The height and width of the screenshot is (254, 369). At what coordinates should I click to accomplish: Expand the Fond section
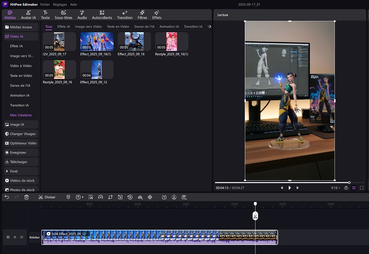21,171
